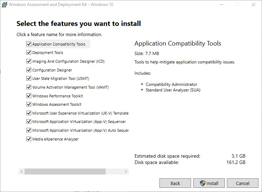This screenshot has width=262, height=192.
Task: Click the Cancel button
Action: 243,183
